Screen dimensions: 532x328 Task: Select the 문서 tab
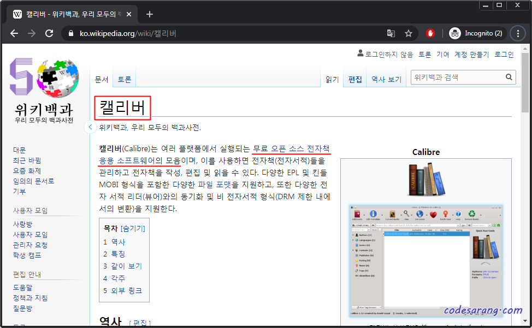[x=102, y=79]
